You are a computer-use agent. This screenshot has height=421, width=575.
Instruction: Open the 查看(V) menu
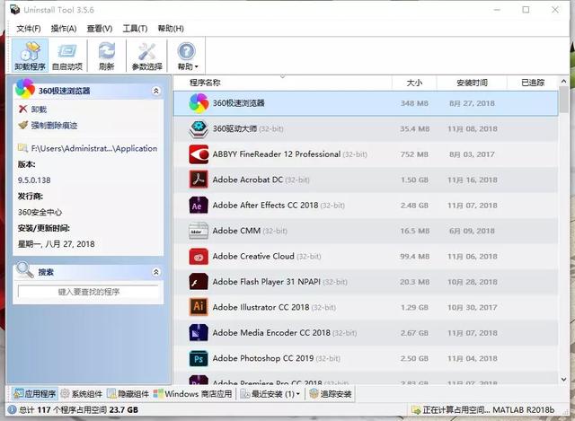100,29
